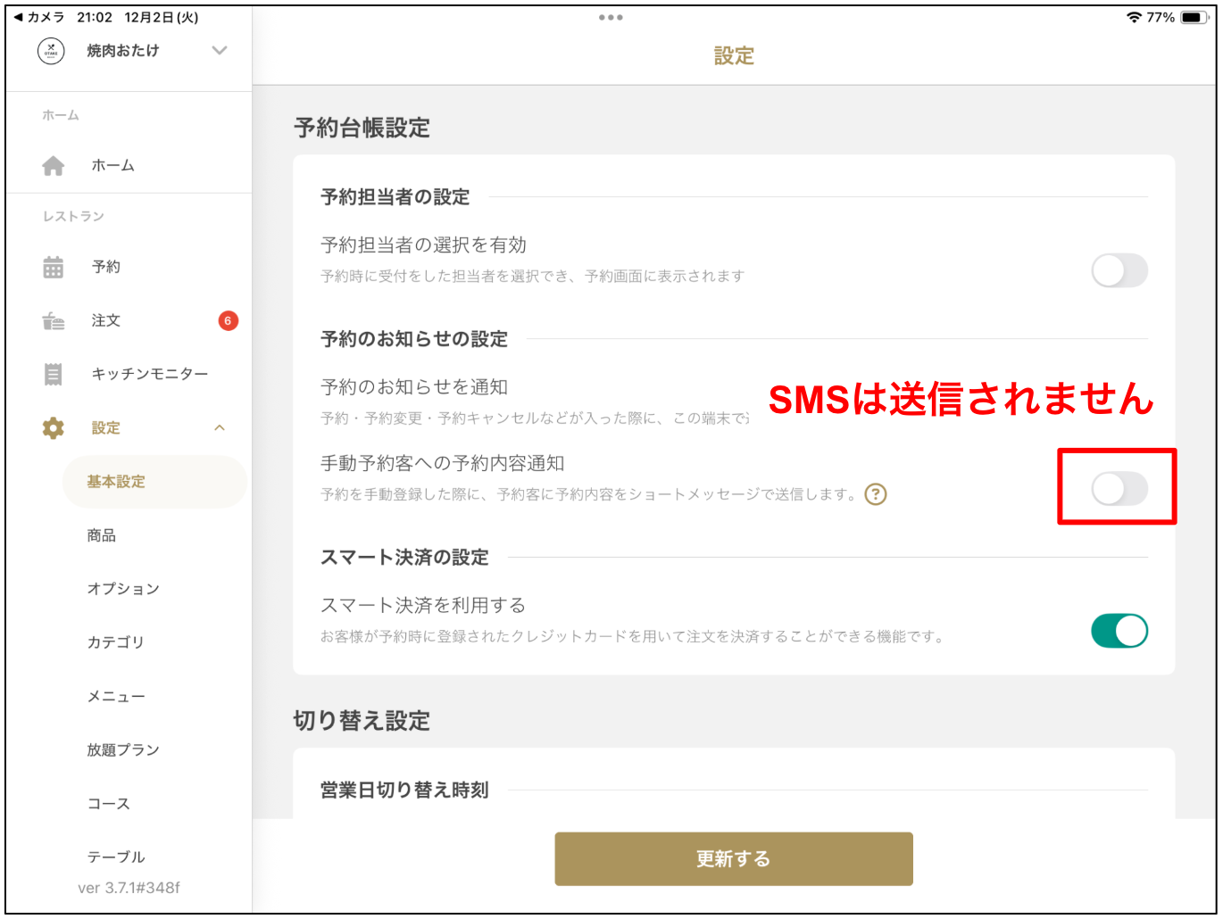
Task: Open キッチンモニター from the sidebar icon
Action: coord(54,374)
